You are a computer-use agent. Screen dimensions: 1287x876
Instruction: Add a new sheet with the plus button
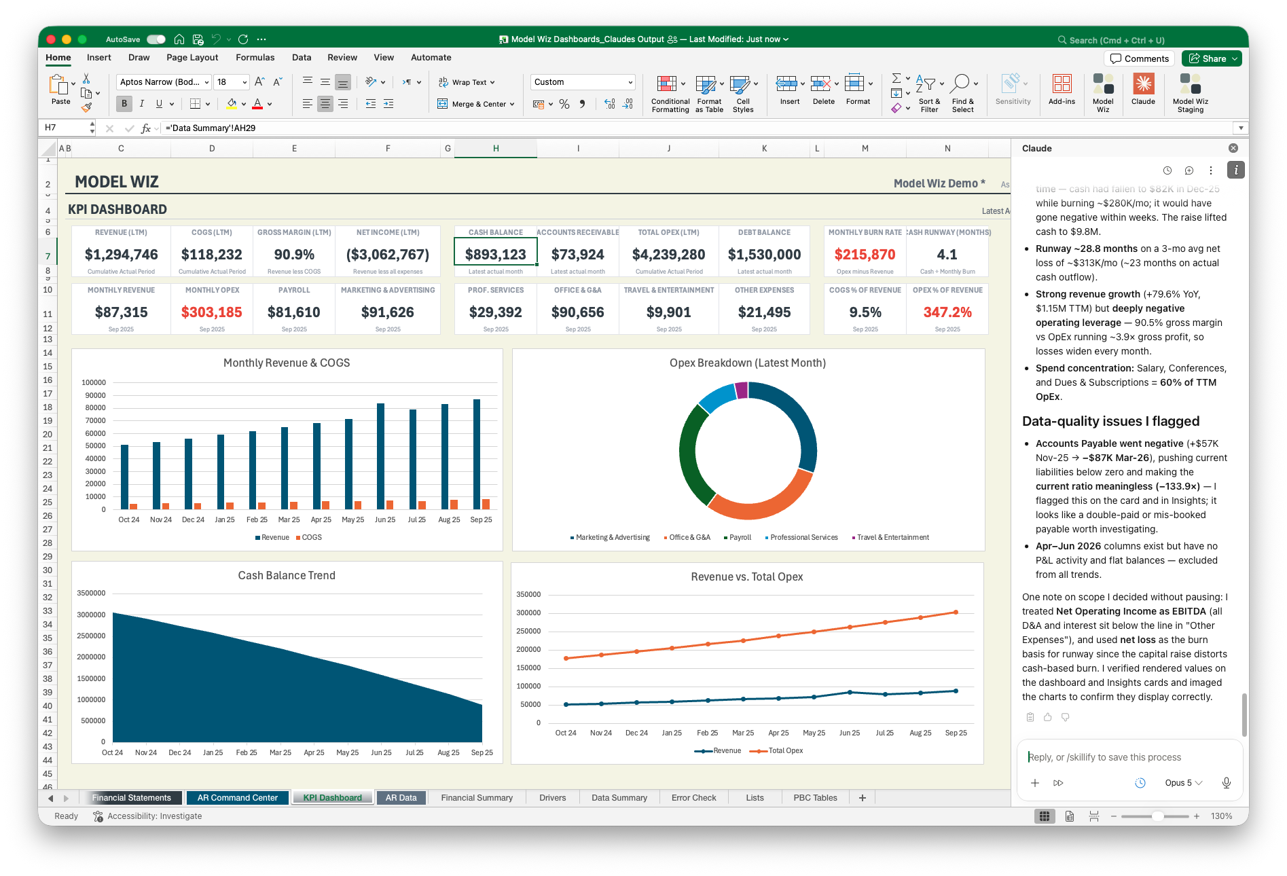click(863, 798)
